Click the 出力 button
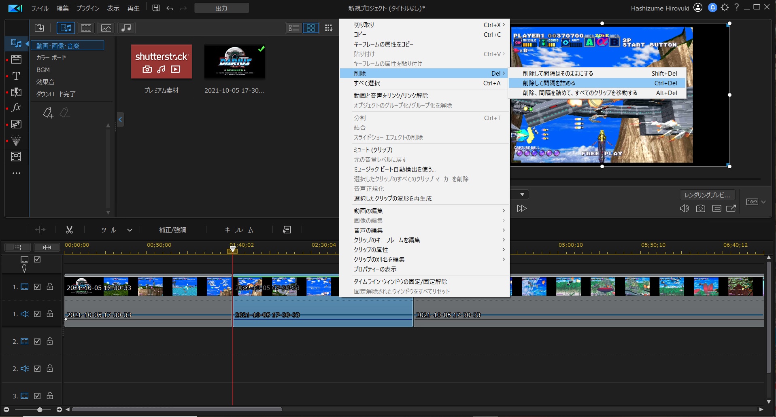 click(221, 8)
